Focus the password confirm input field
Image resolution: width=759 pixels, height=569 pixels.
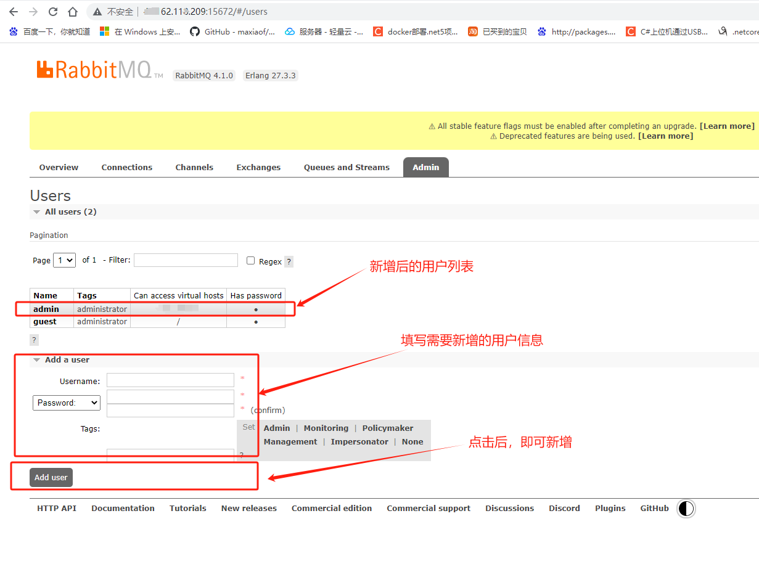tap(170, 410)
